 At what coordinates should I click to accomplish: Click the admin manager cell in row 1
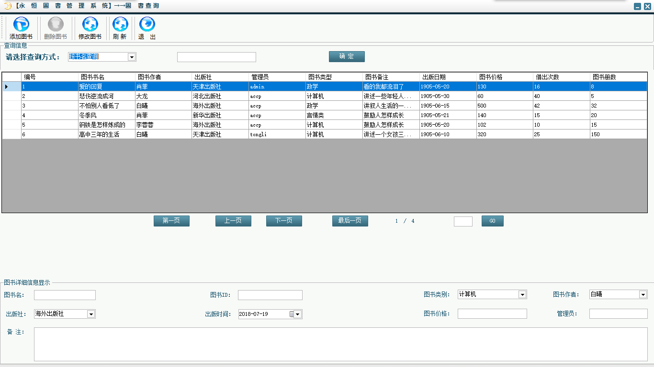point(278,86)
